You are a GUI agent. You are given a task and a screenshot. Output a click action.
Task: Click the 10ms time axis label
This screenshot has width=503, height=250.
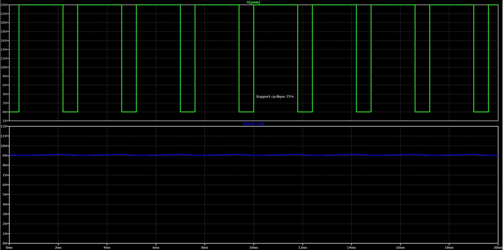[253, 247]
